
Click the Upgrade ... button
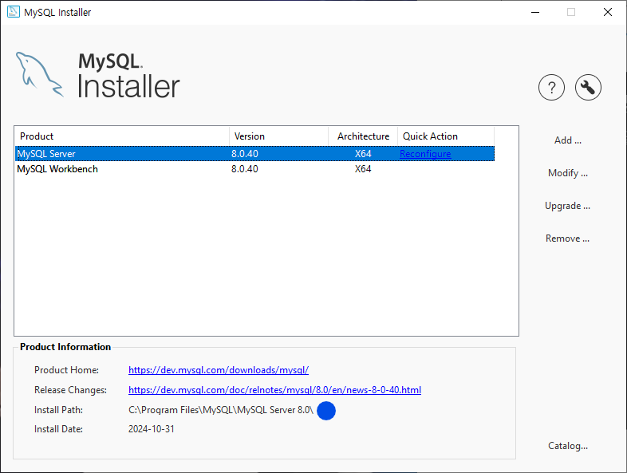click(x=568, y=206)
